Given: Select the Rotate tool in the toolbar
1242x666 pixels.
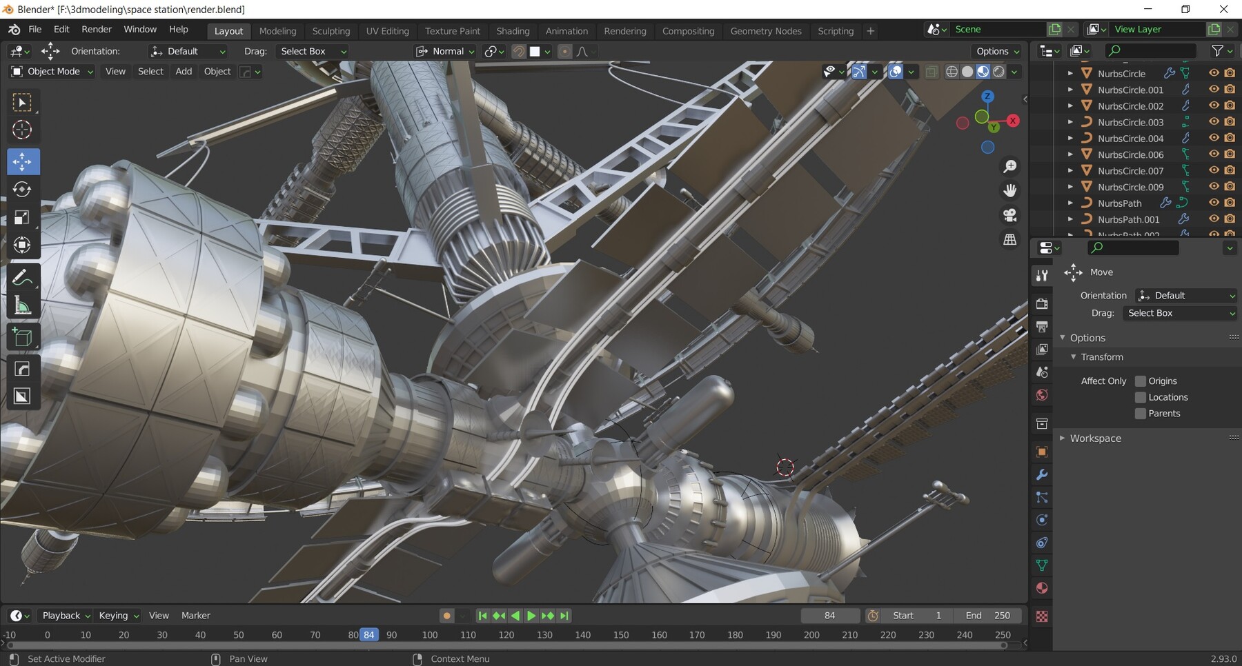Looking at the screenshot, I should 23,190.
